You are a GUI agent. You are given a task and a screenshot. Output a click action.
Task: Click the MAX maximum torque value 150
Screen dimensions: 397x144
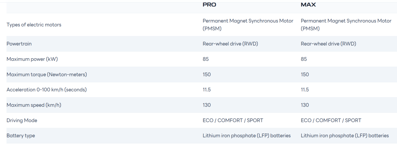305,74
